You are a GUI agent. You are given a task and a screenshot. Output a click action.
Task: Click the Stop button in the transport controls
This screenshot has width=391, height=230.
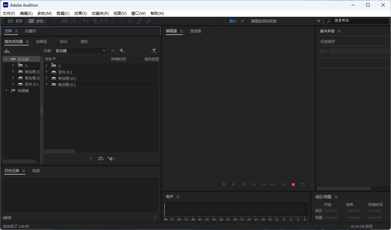click(x=224, y=185)
